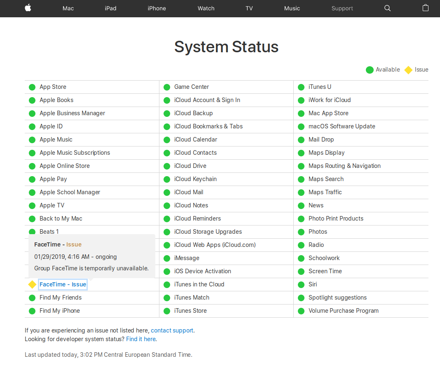Click green status dot for iMessage

pos(167,258)
